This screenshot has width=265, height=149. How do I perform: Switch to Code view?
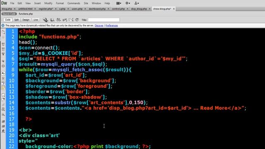tap(7, 20)
